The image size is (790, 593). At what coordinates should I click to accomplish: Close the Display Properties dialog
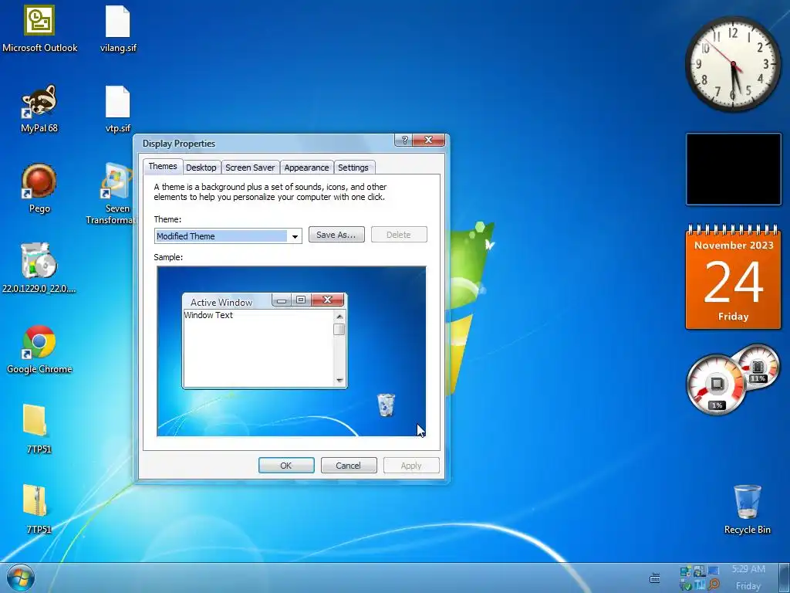428,141
